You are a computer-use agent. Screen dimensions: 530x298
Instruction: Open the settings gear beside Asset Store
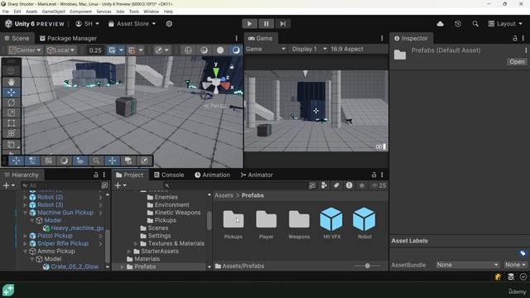(169, 24)
